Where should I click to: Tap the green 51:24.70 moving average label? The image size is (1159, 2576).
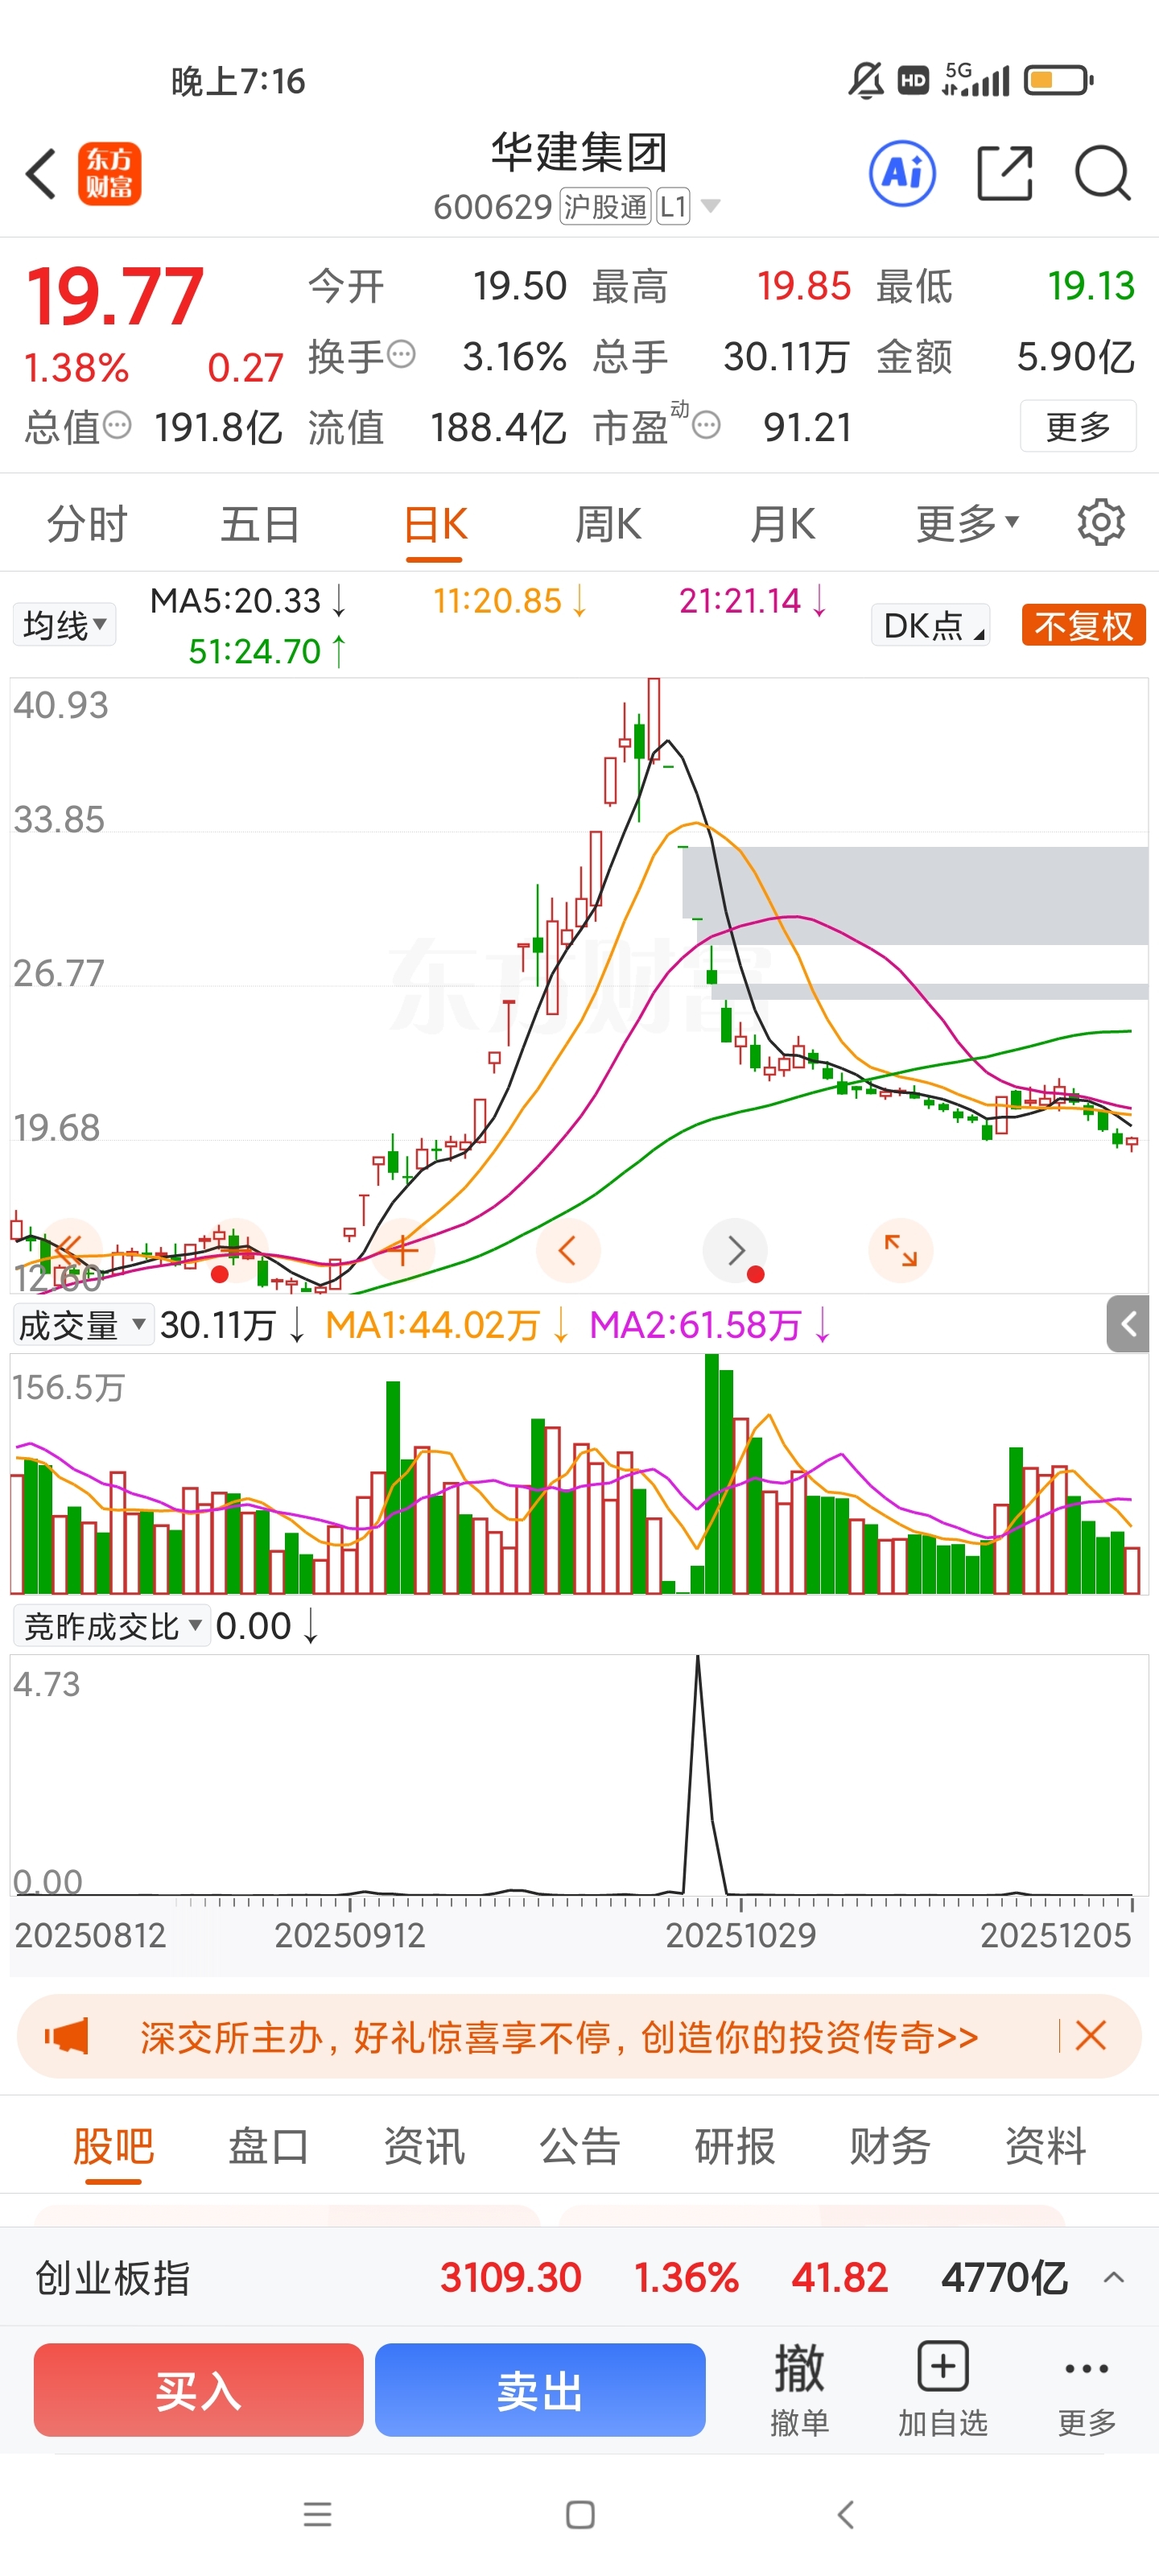point(267,651)
